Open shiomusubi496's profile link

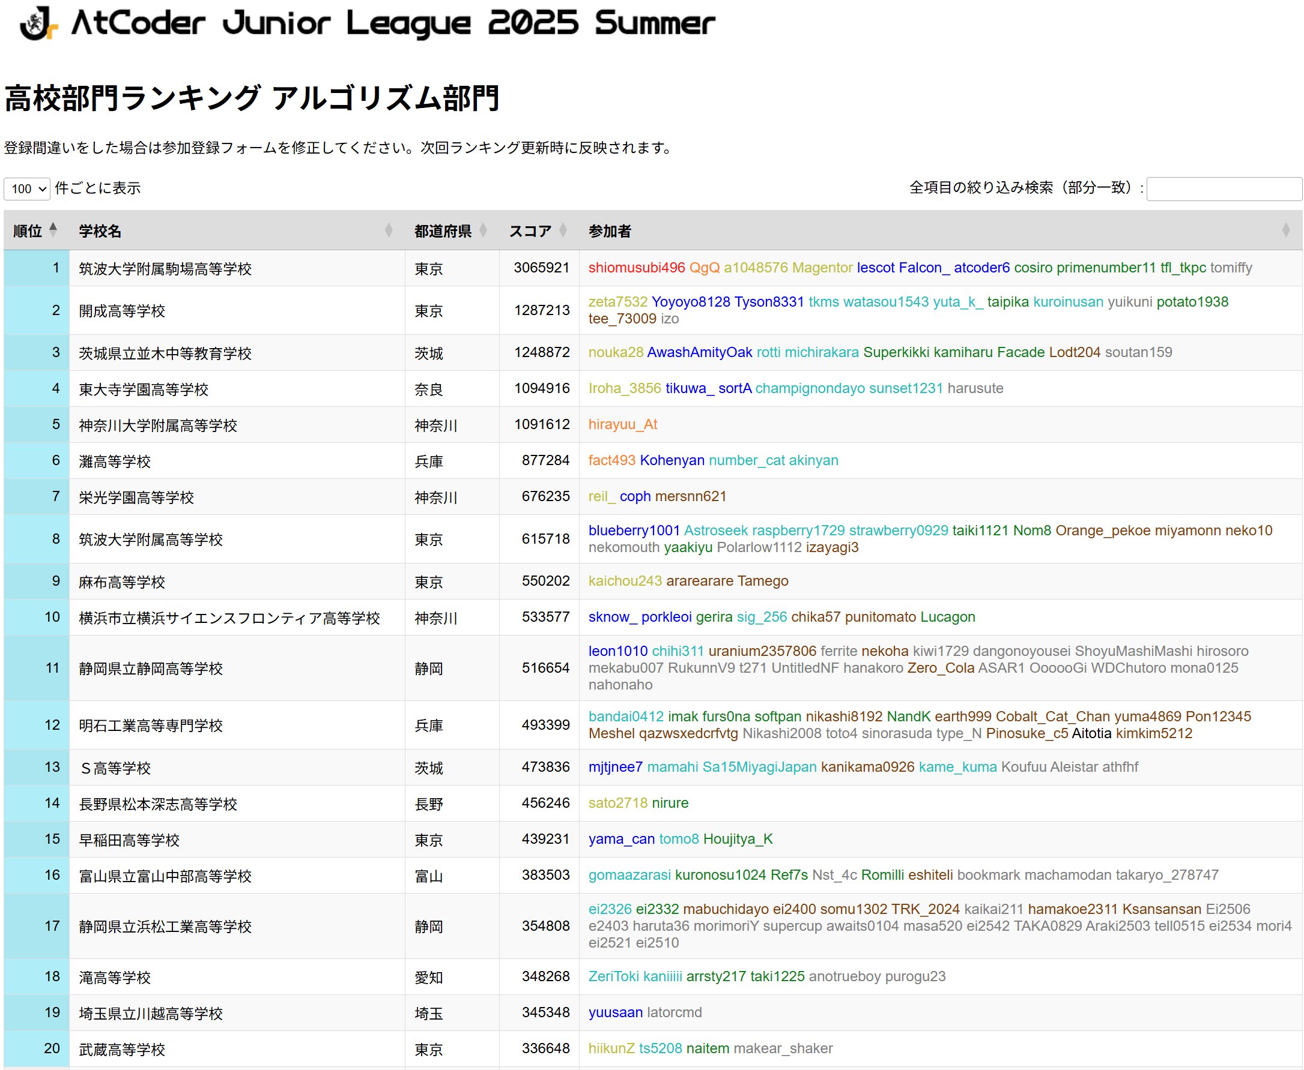636,268
